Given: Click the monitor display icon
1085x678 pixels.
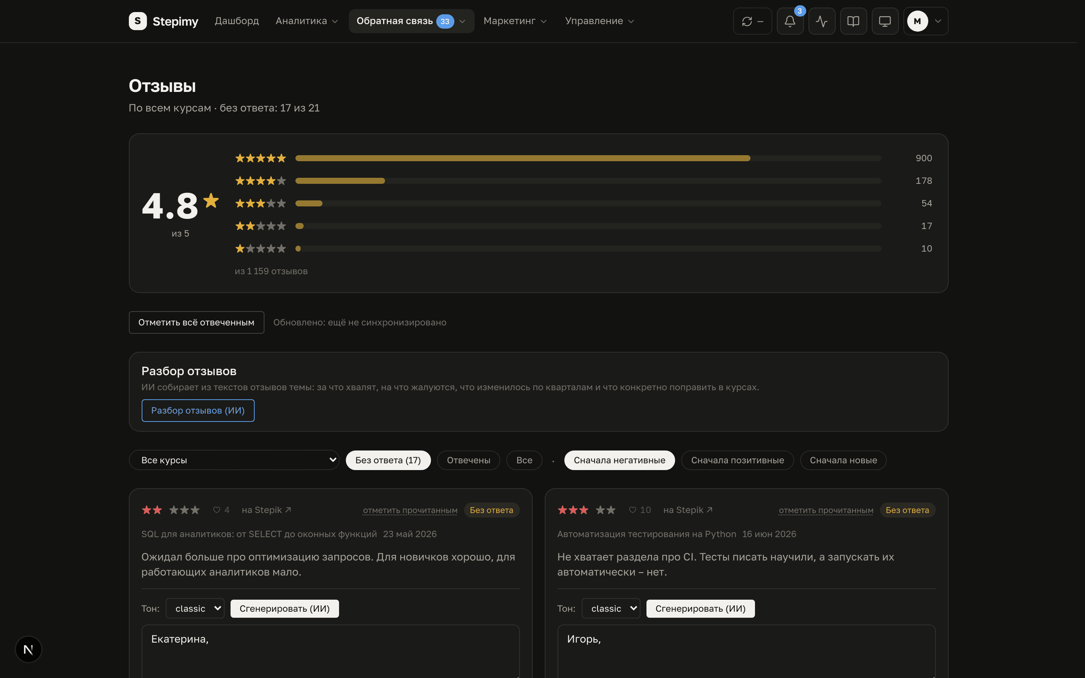Looking at the screenshot, I should click(x=885, y=21).
